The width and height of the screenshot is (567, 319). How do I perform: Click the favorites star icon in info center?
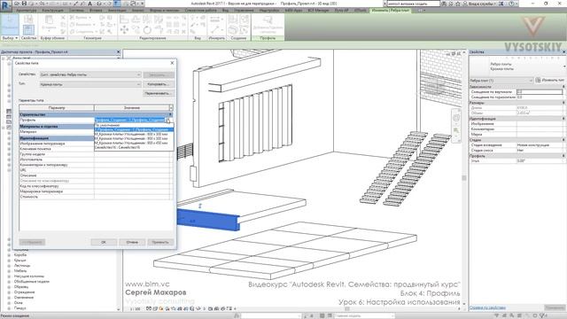pyautogui.click(x=458, y=4)
